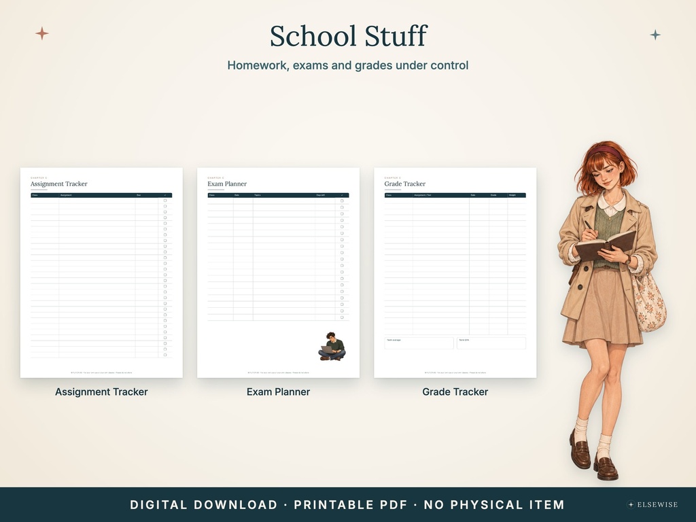The height and width of the screenshot is (522, 696).
Task: Click the 'Grade Tracker' caption below the preview
Action: [455, 392]
